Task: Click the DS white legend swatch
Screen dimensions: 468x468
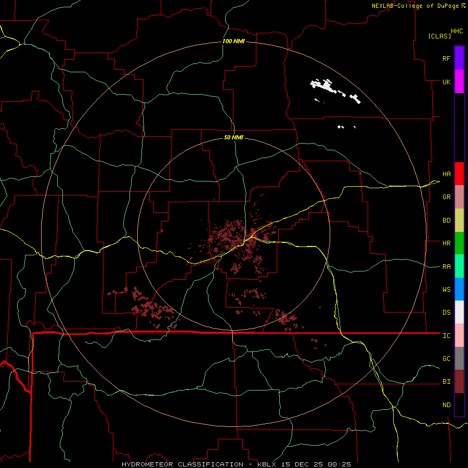Action: tap(459, 312)
